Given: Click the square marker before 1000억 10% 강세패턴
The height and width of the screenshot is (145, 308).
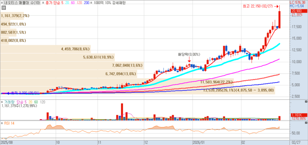Looking at the screenshot, I should pyautogui.click(x=92, y=3).
